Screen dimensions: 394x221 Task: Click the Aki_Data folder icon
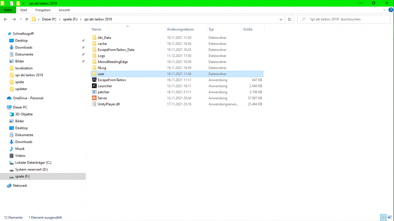coord(94,37)
